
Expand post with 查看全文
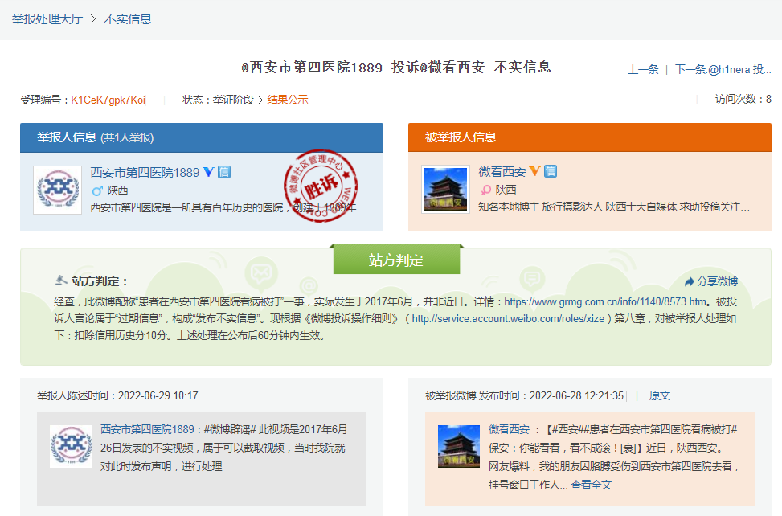tap(592, 485)
